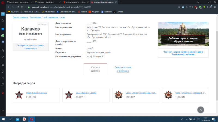
Task: Open VK in the sidebar
Action: (x=3, y=42)
